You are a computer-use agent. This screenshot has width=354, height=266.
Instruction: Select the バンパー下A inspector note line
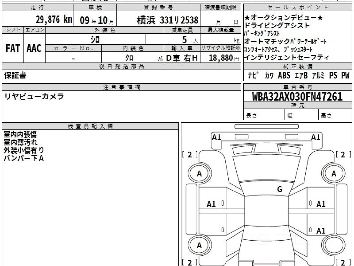(24, 158)
